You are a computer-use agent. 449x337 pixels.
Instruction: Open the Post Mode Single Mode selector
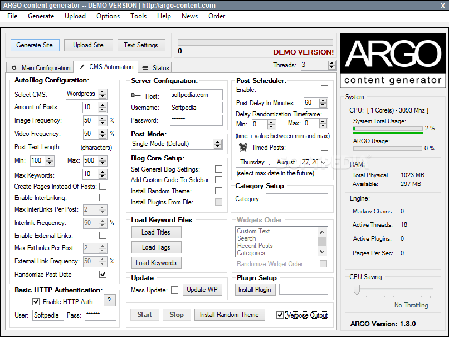click(177, 144)
